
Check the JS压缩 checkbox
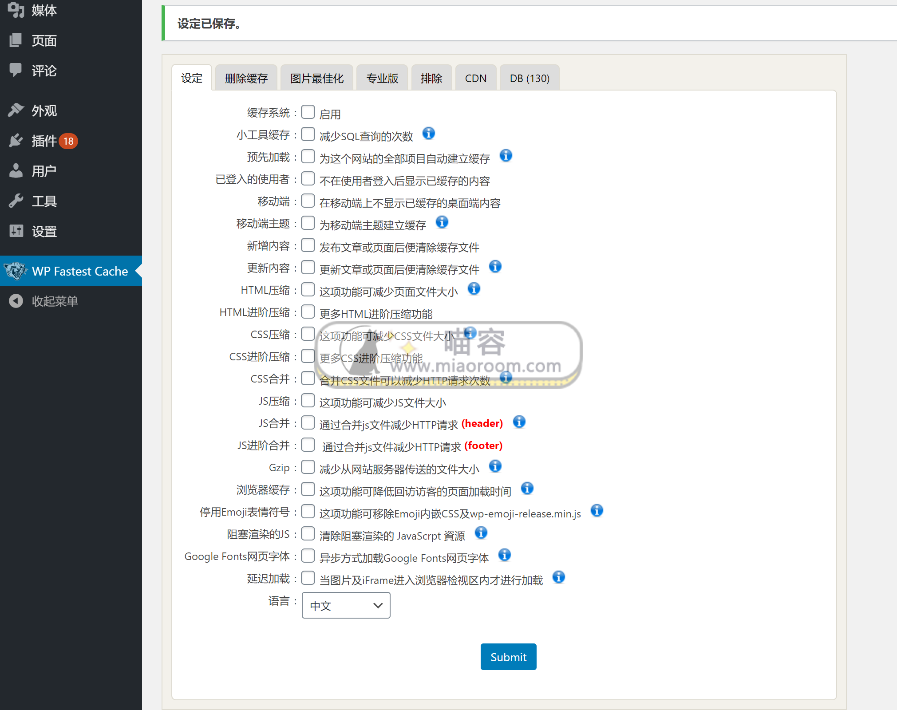(x=308, y=400)
